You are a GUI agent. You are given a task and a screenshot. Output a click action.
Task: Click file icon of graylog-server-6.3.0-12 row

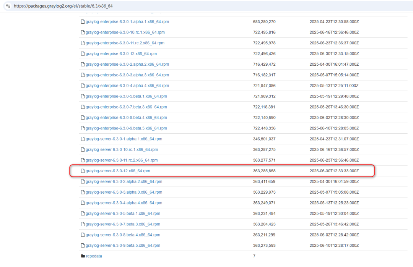point(83,171)
